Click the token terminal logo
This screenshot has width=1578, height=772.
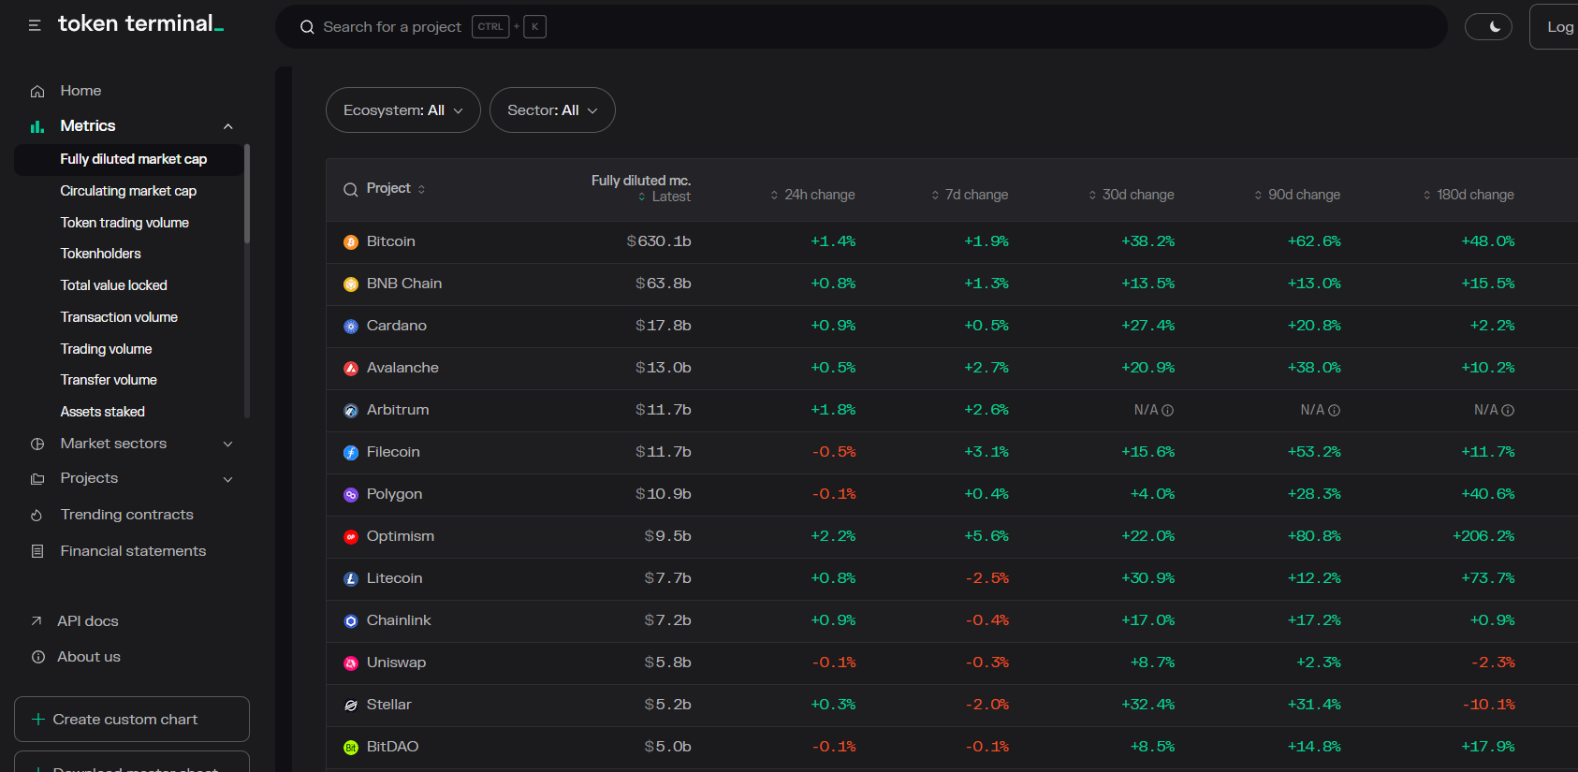coord(141,23)
